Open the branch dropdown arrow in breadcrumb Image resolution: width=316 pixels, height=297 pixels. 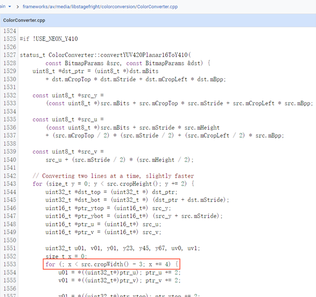tap(10, 6)
